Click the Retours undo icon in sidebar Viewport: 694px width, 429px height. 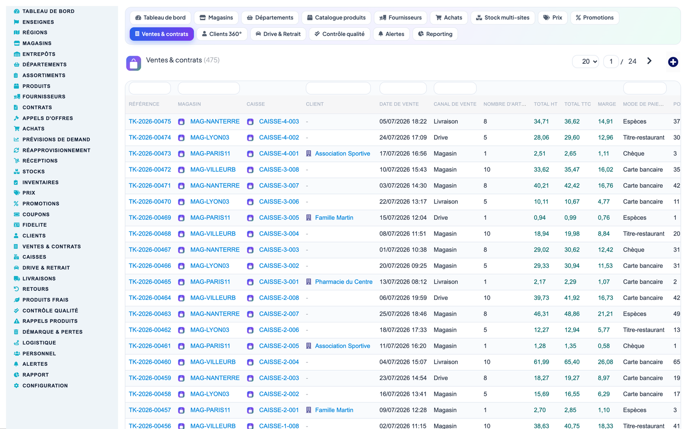(x=16, y=289)
